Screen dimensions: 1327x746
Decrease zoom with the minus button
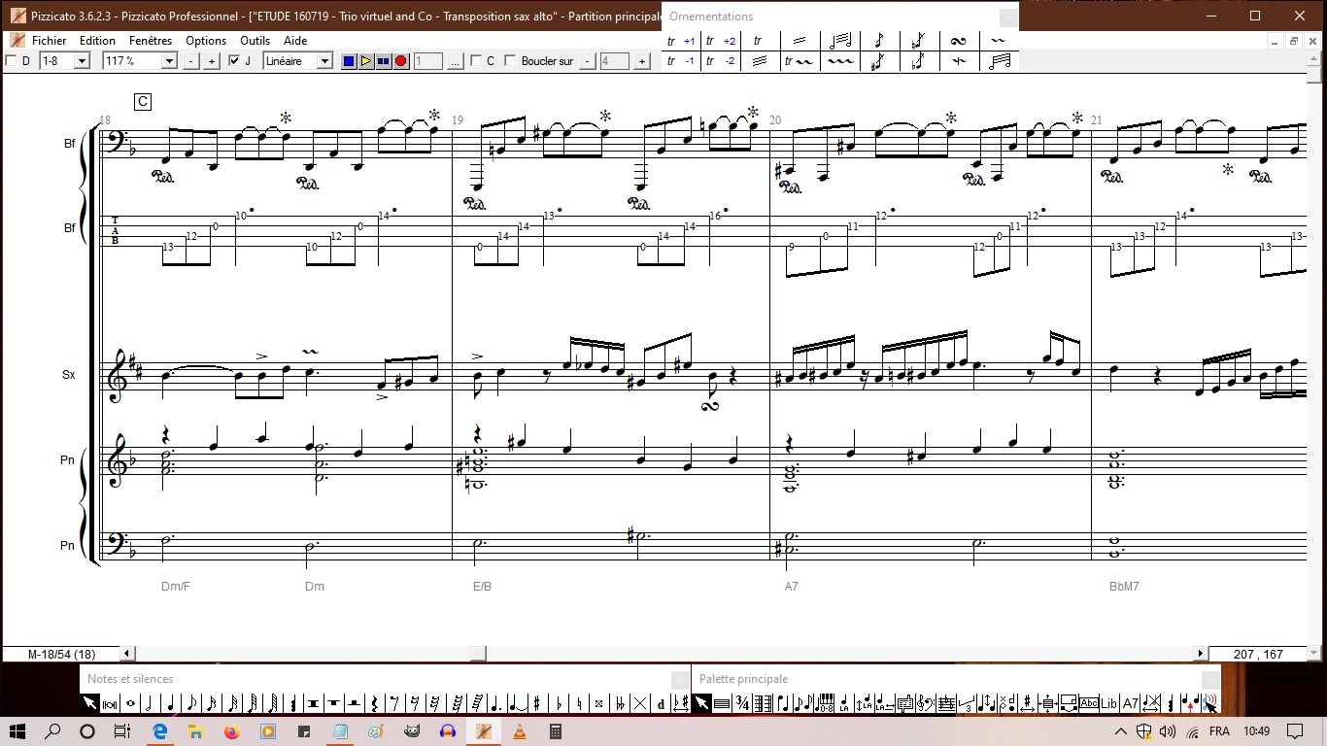(190, 61)
